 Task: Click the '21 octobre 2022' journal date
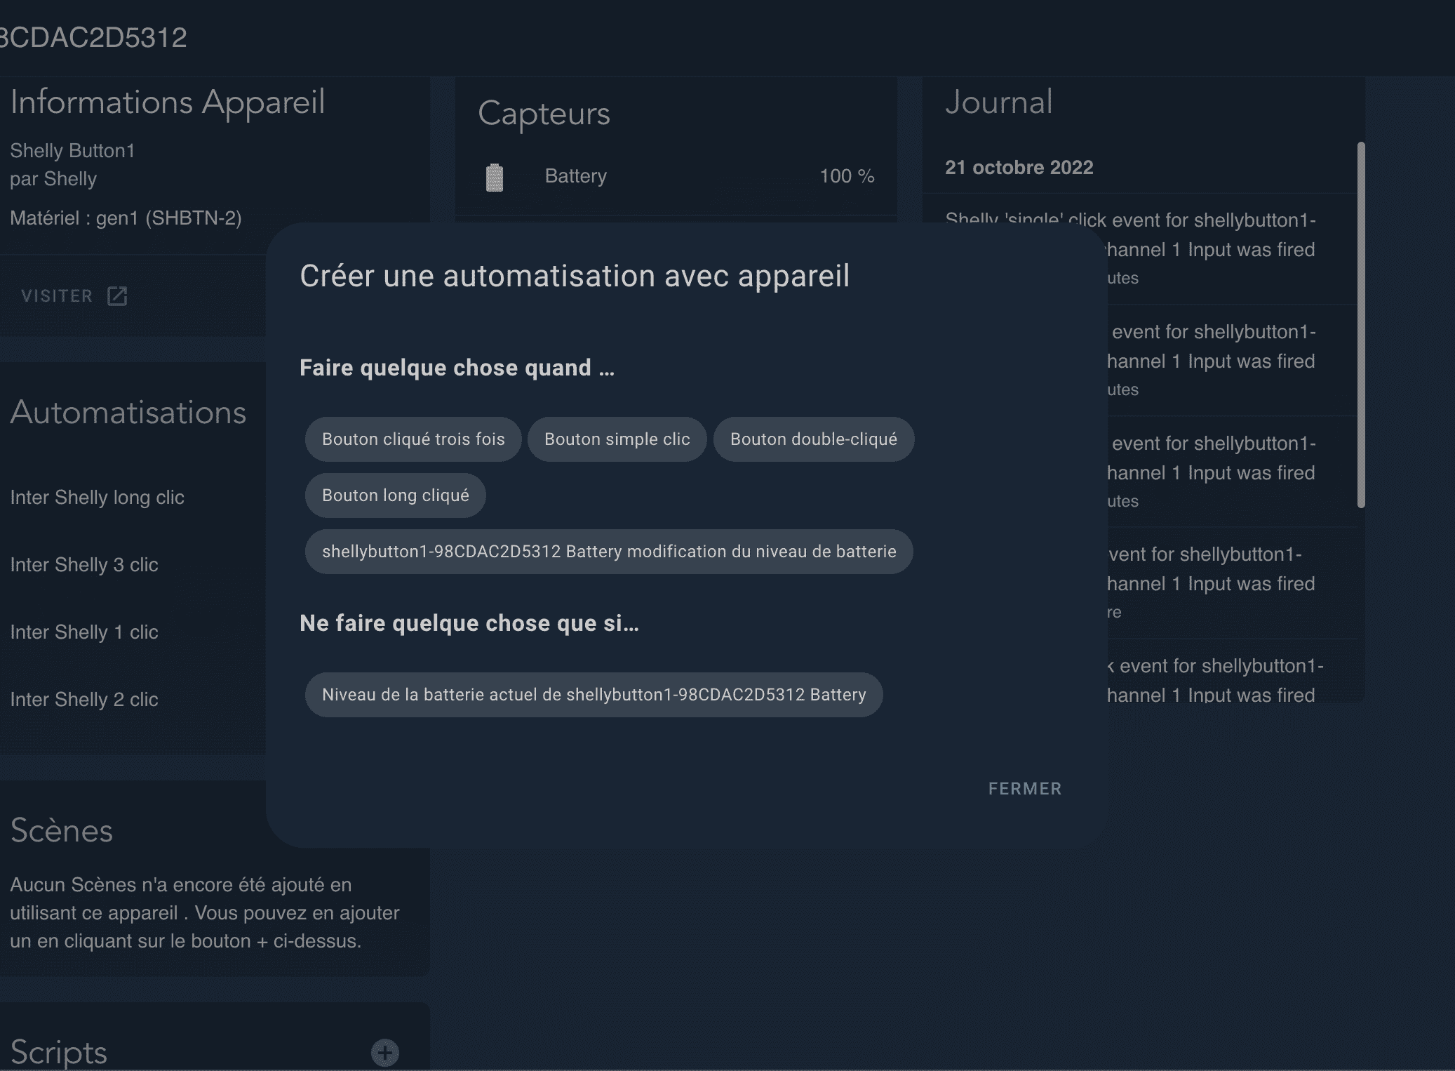pyautogui.click(x=1019, y=168)
